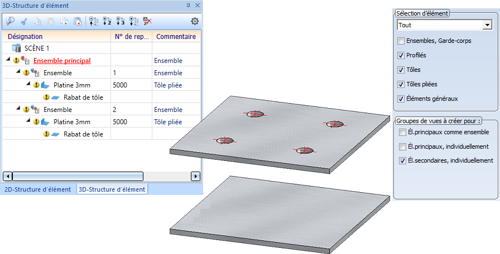Image resolution: width=500 pixels, height=254 pixels.
Task: Toggle the Éléments généraux checkbox
Action: [401, 99]
